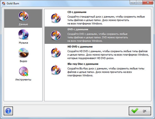
Task: Click the description starting Создайте Blu-Ray диск
Action: [x=106, y=72]
